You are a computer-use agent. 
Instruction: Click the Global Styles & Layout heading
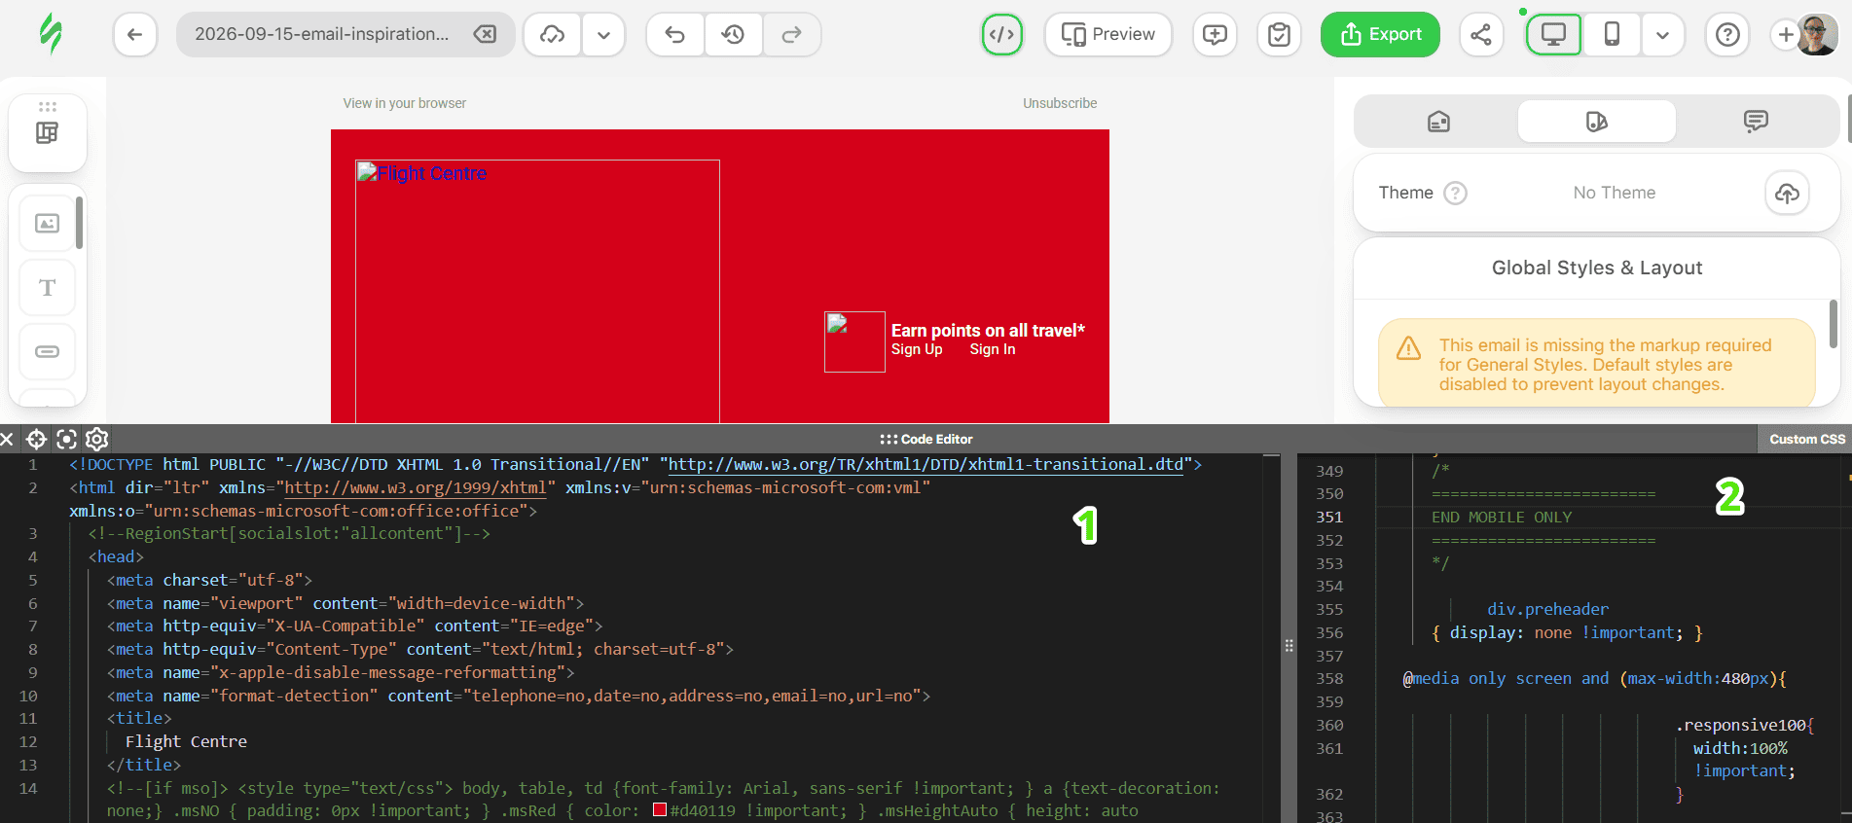1597,268
